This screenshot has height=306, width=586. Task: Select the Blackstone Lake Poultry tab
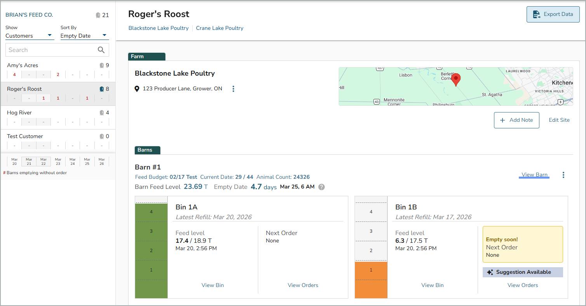pos(158,28)
